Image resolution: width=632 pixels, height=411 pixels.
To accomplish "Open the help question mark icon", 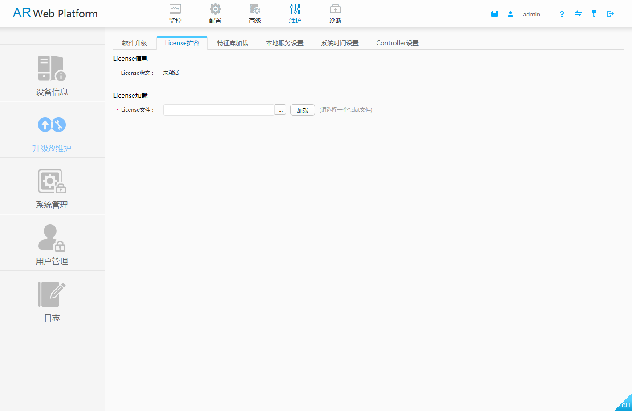I will click(x=562, y=14).
